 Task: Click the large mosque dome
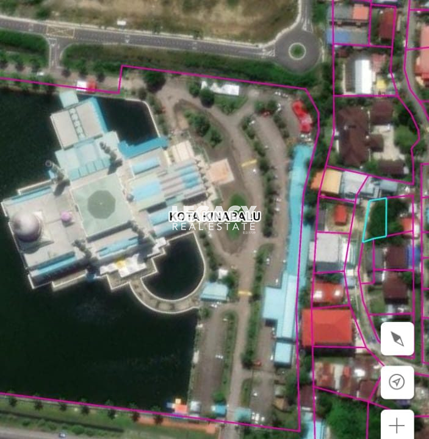pyautogui.click(x=26, y=226)
